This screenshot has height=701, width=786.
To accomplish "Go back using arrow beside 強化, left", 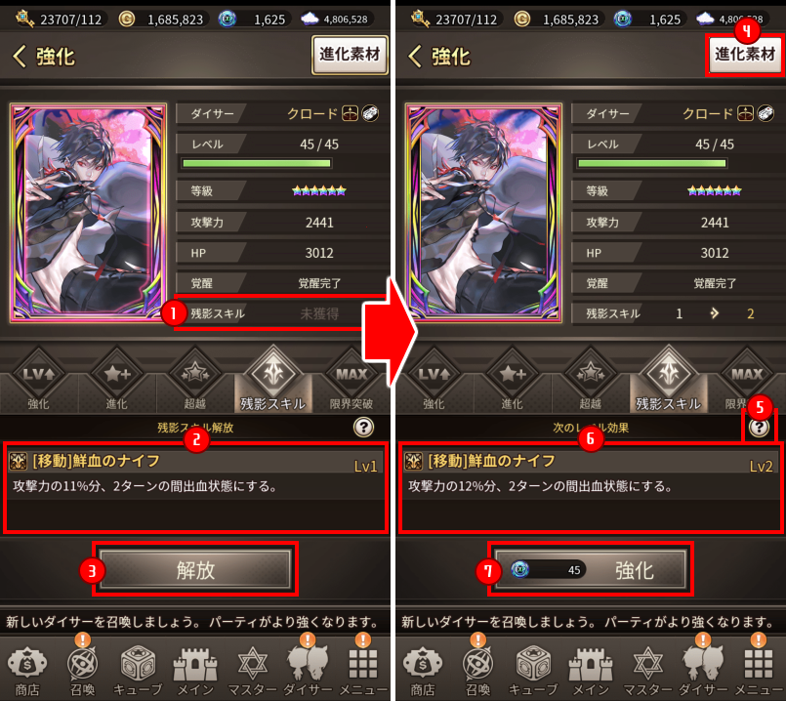I will pos(20,56).
